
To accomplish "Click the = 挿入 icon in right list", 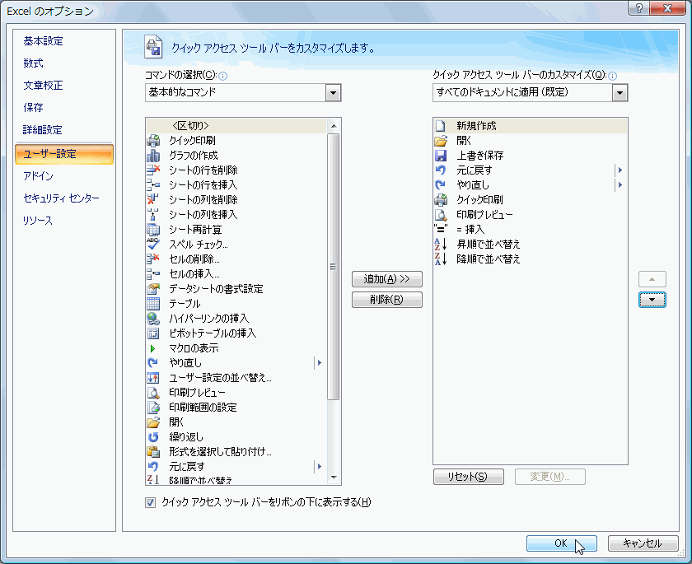I will 441,230.
